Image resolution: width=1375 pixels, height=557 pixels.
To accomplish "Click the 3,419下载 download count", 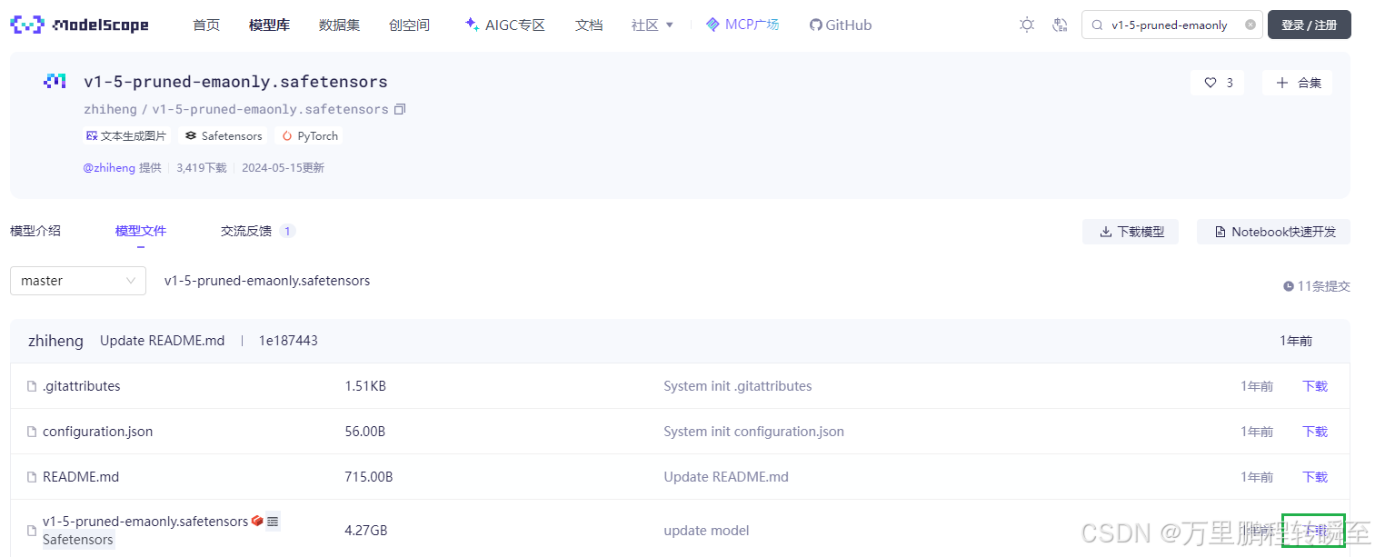I will point(202,168).
